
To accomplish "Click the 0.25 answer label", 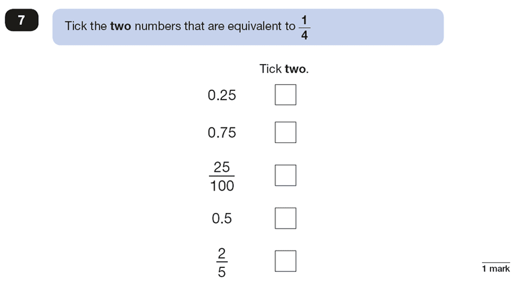I will (222, 95).
